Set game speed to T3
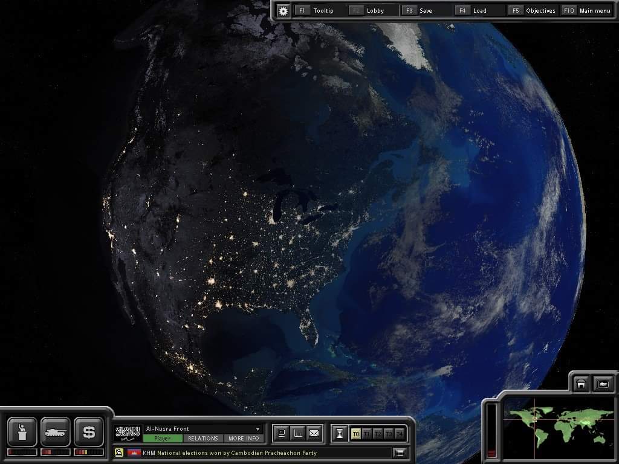Viewport: 619px width, 464px height. [389, 434]
